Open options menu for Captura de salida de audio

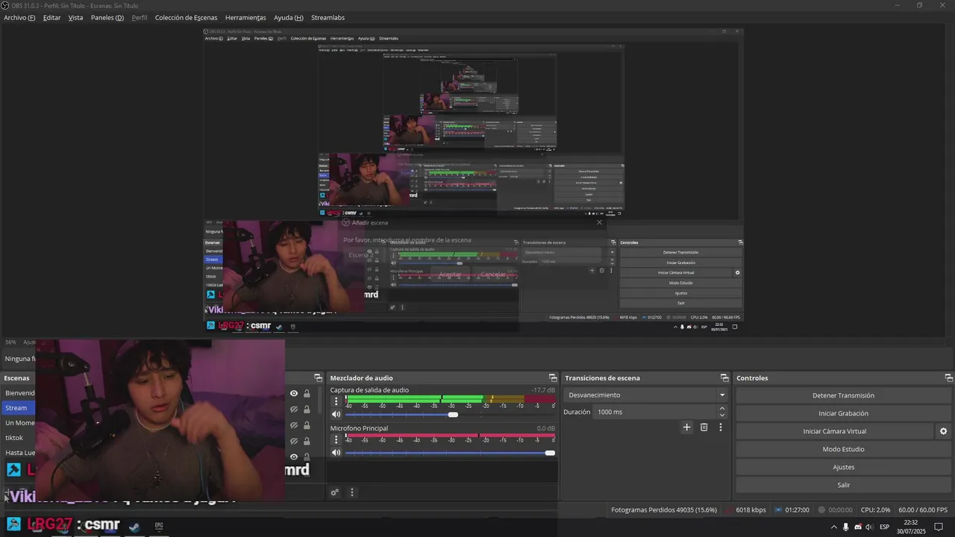click(336, 401)
